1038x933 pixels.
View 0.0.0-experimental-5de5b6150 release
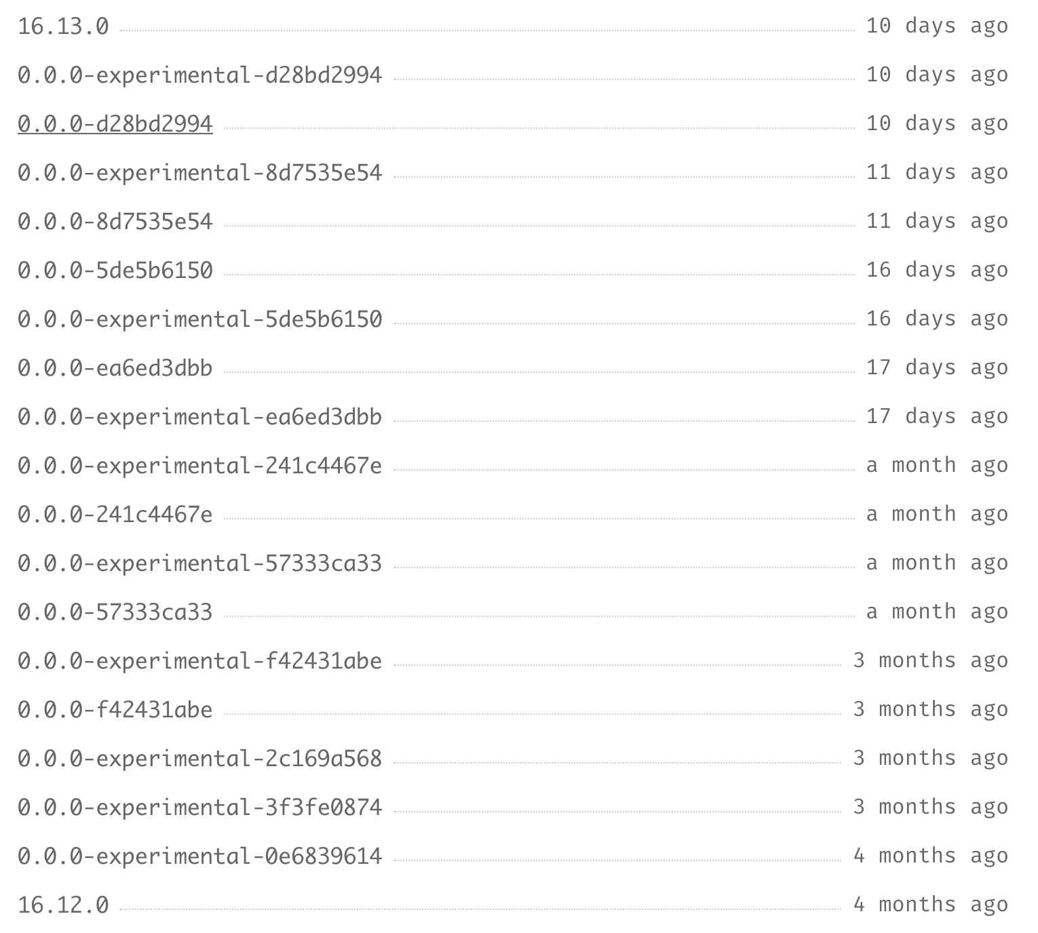(199, 319)
